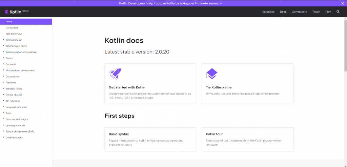Select Home in the sidebar
The image size is (347, 167).
click(x=26, y=21)
